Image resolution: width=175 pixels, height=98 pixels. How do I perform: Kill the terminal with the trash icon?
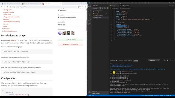click(167, 60)
